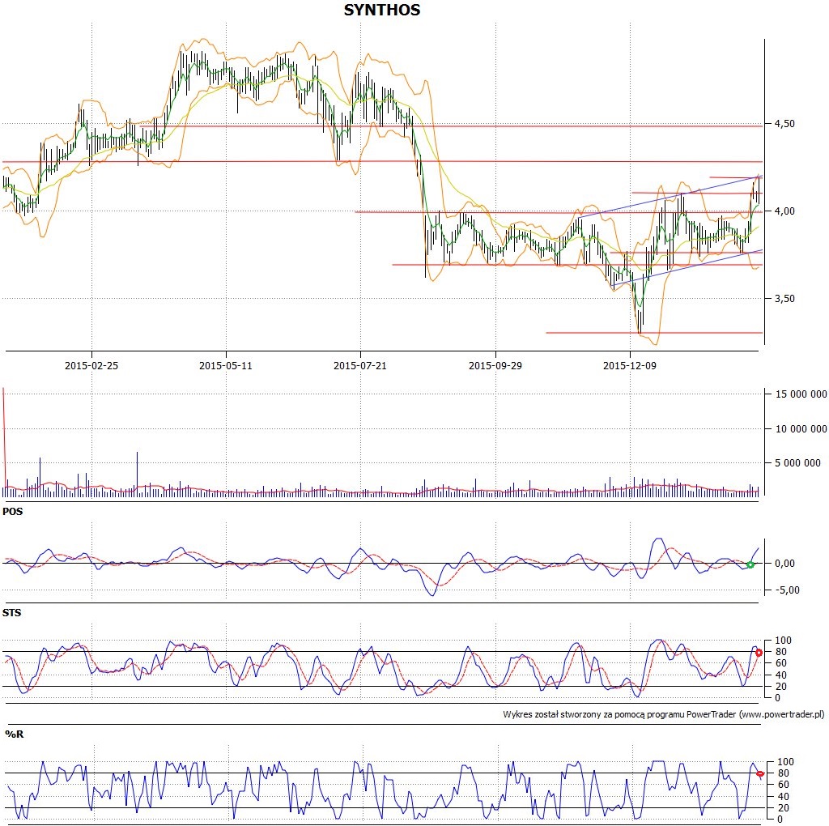The height and width of the screenshot is (826, 829).
Task: Click the 2015-12-09 date label
Action: pyautogui.click(x=630, y=365)
